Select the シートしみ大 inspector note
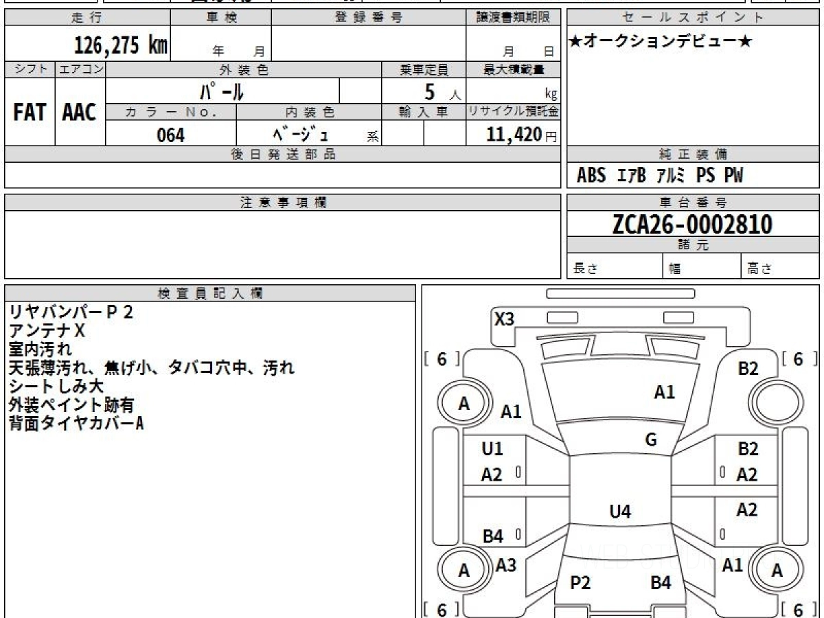The image size is (824, 618). click(56, 386)
